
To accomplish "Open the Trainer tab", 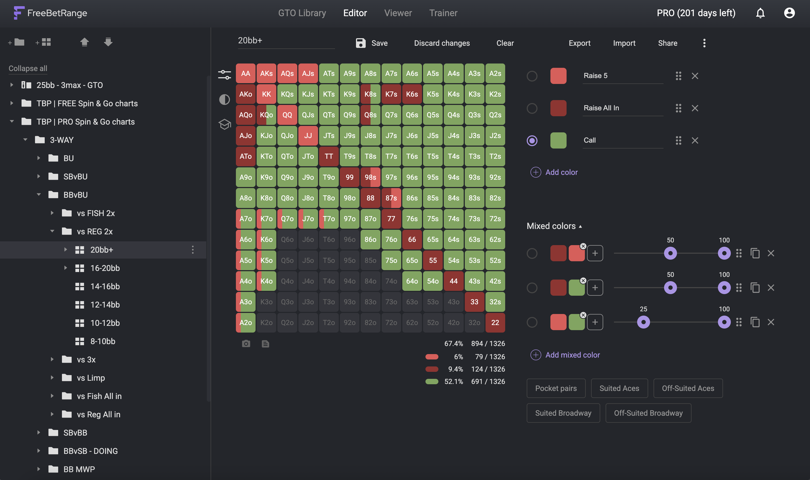I will tap(443, 13).
